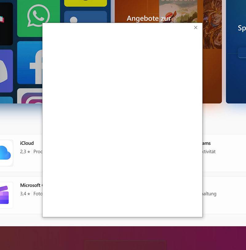Click the Dragon Ball game artwork
This screenshot has width=246, height=250.
pyautogui.click(x=212, y=24)
